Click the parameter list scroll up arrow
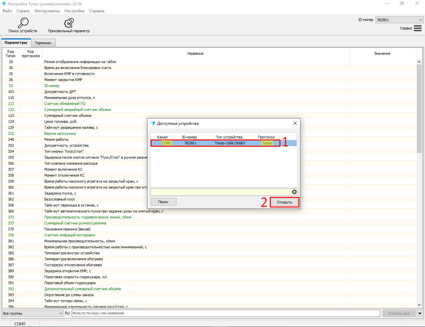The image size is (425, 327). click(x=419, y=62)
